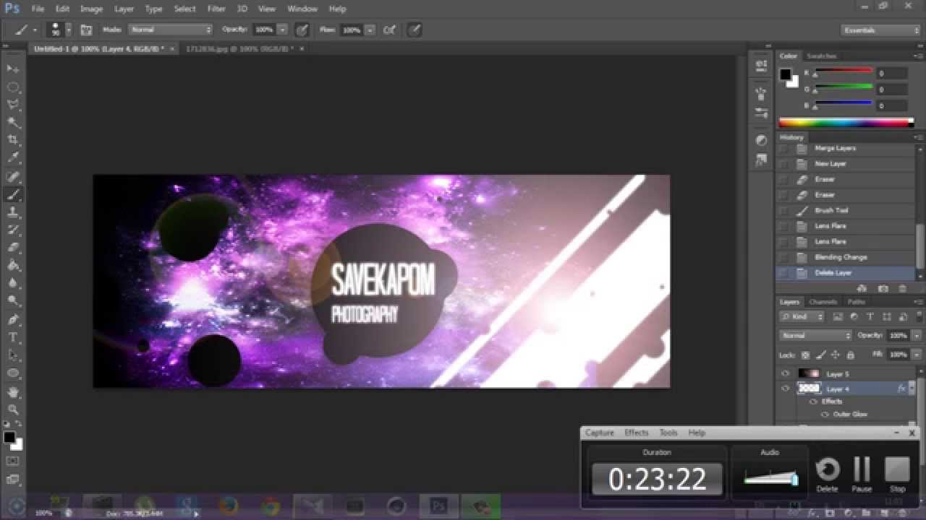
Task: Switch to the Channels tab
Action: 823,302
